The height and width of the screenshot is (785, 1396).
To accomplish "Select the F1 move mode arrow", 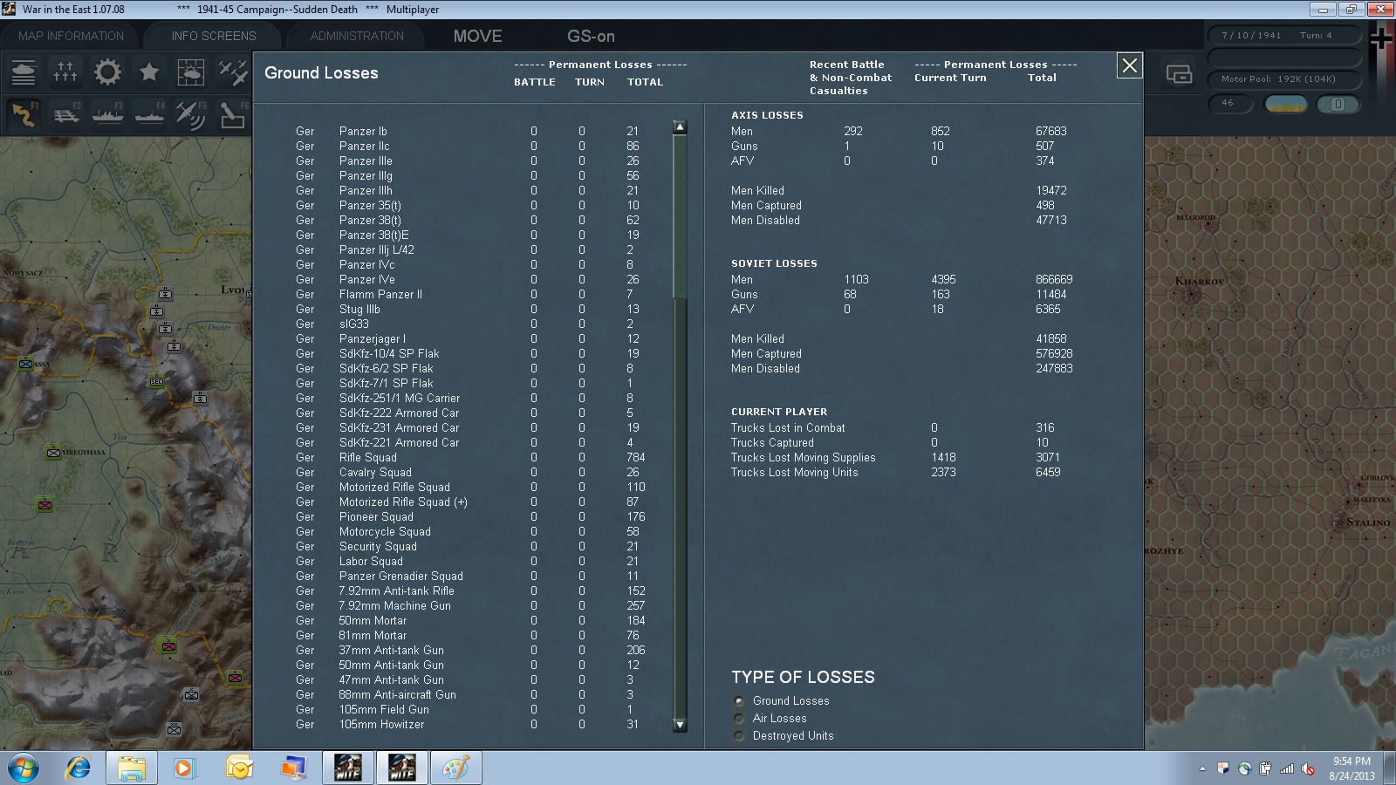I will [24, 114].
